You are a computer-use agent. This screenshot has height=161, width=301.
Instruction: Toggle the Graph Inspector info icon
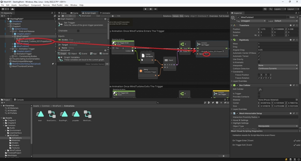63,16
